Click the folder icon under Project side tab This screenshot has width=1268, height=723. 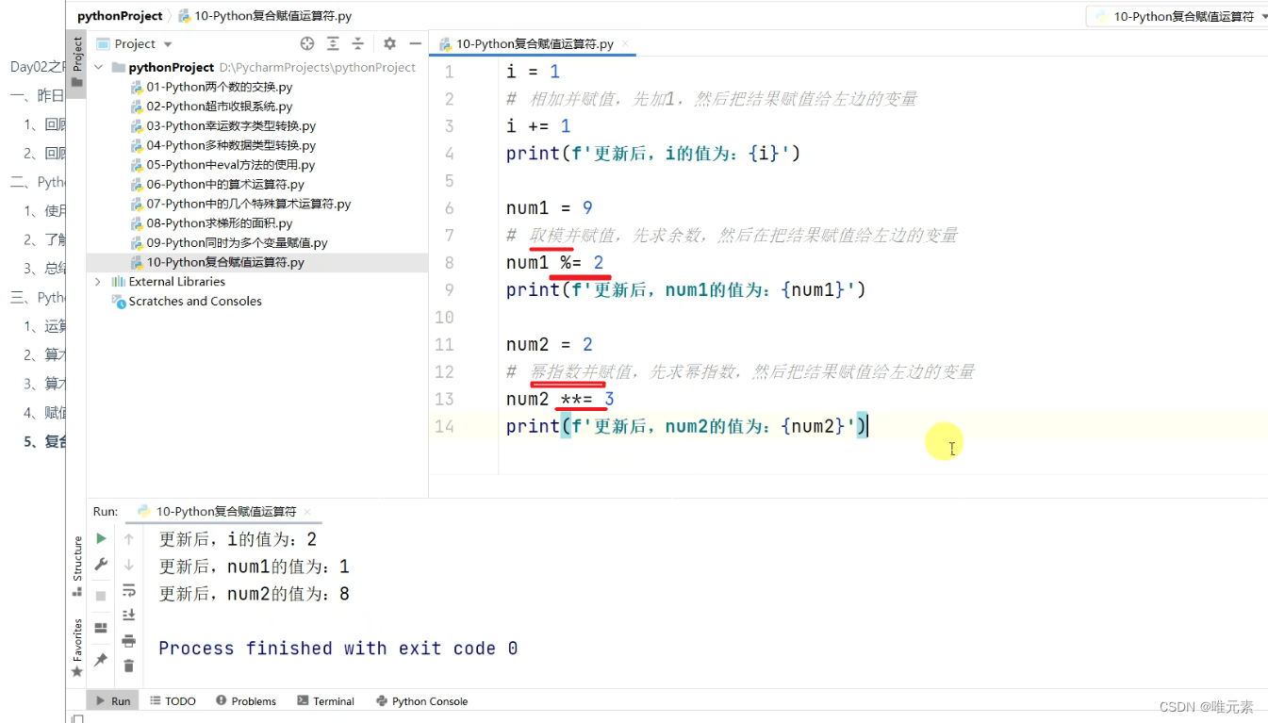76,82
